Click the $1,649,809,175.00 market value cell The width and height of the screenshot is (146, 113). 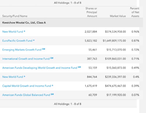click(114, 41)
